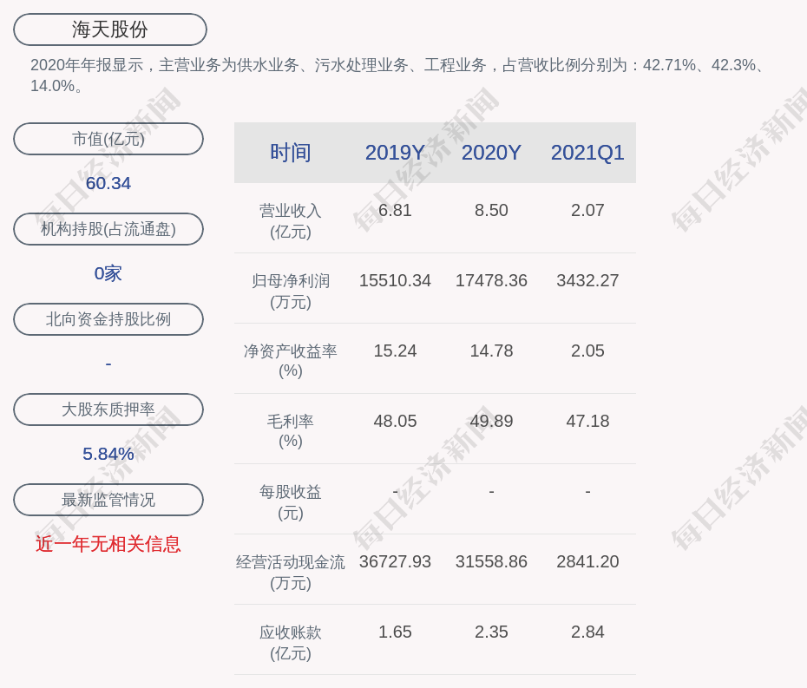Click receivables value 1.65
Image resolution: width=807 pixels, height=688 pixels.
click(x=395, y=632)
